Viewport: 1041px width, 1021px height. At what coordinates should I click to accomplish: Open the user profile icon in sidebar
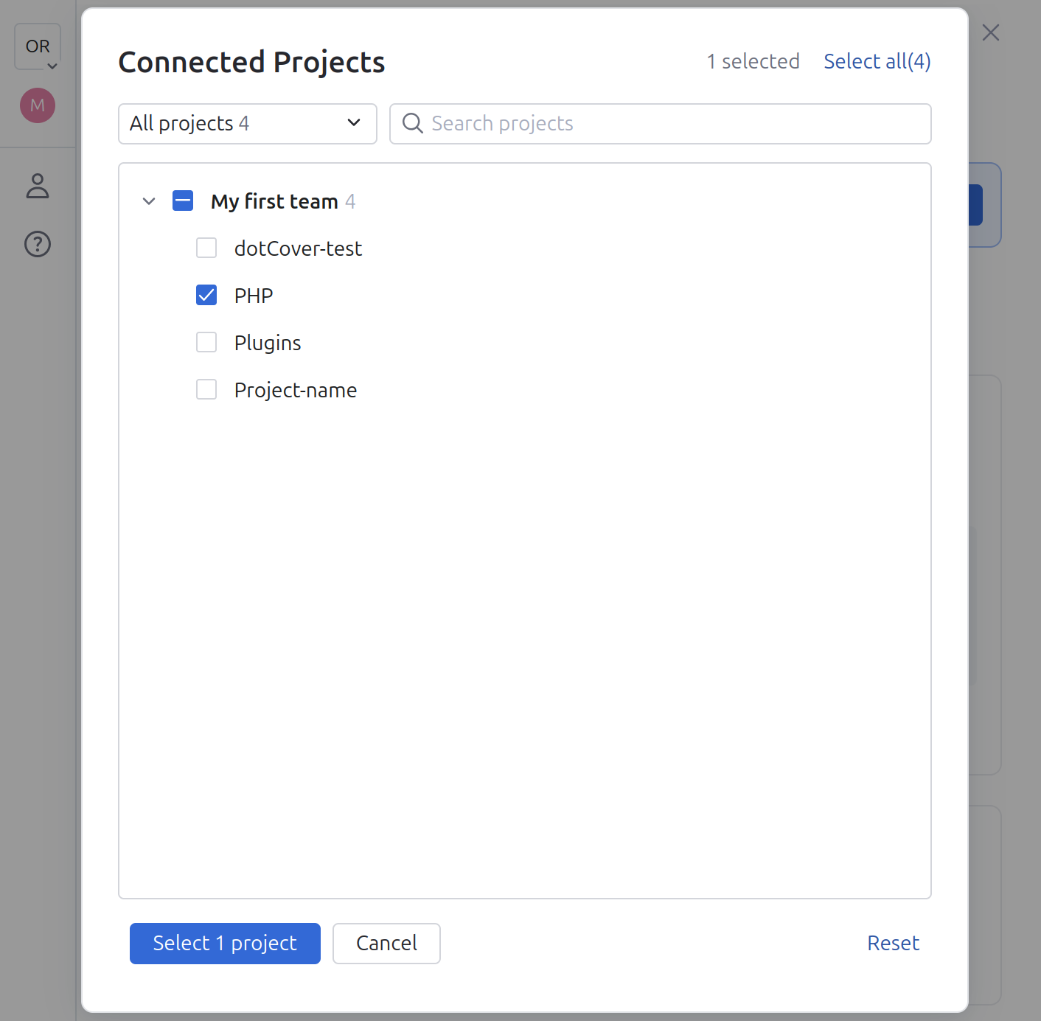click(37, 186)
